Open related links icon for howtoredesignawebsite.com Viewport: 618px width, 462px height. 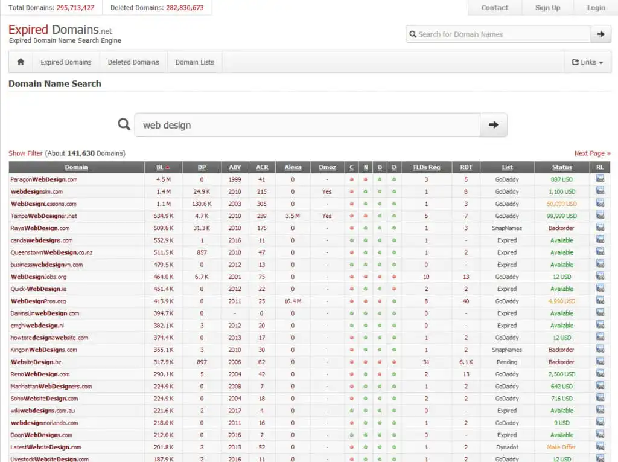click(x=600, y=338)
